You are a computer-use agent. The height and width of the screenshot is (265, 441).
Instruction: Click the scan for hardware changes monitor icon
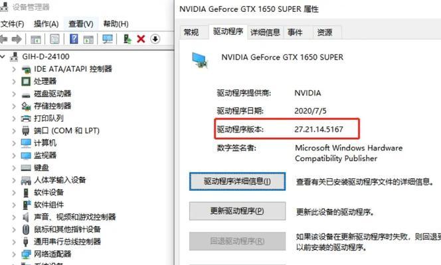[108, 39]
